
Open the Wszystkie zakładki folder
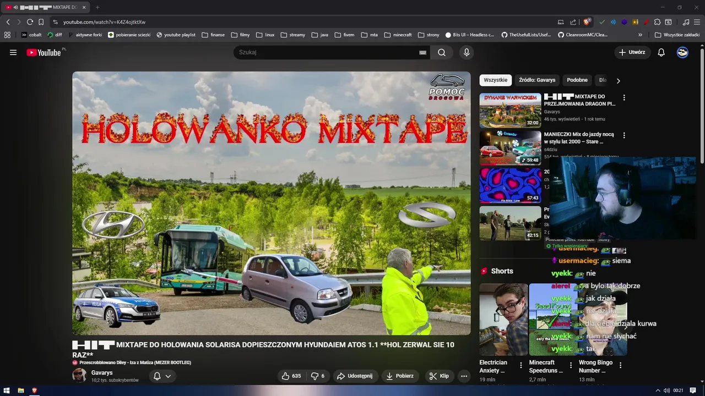[x=677, y=35]
